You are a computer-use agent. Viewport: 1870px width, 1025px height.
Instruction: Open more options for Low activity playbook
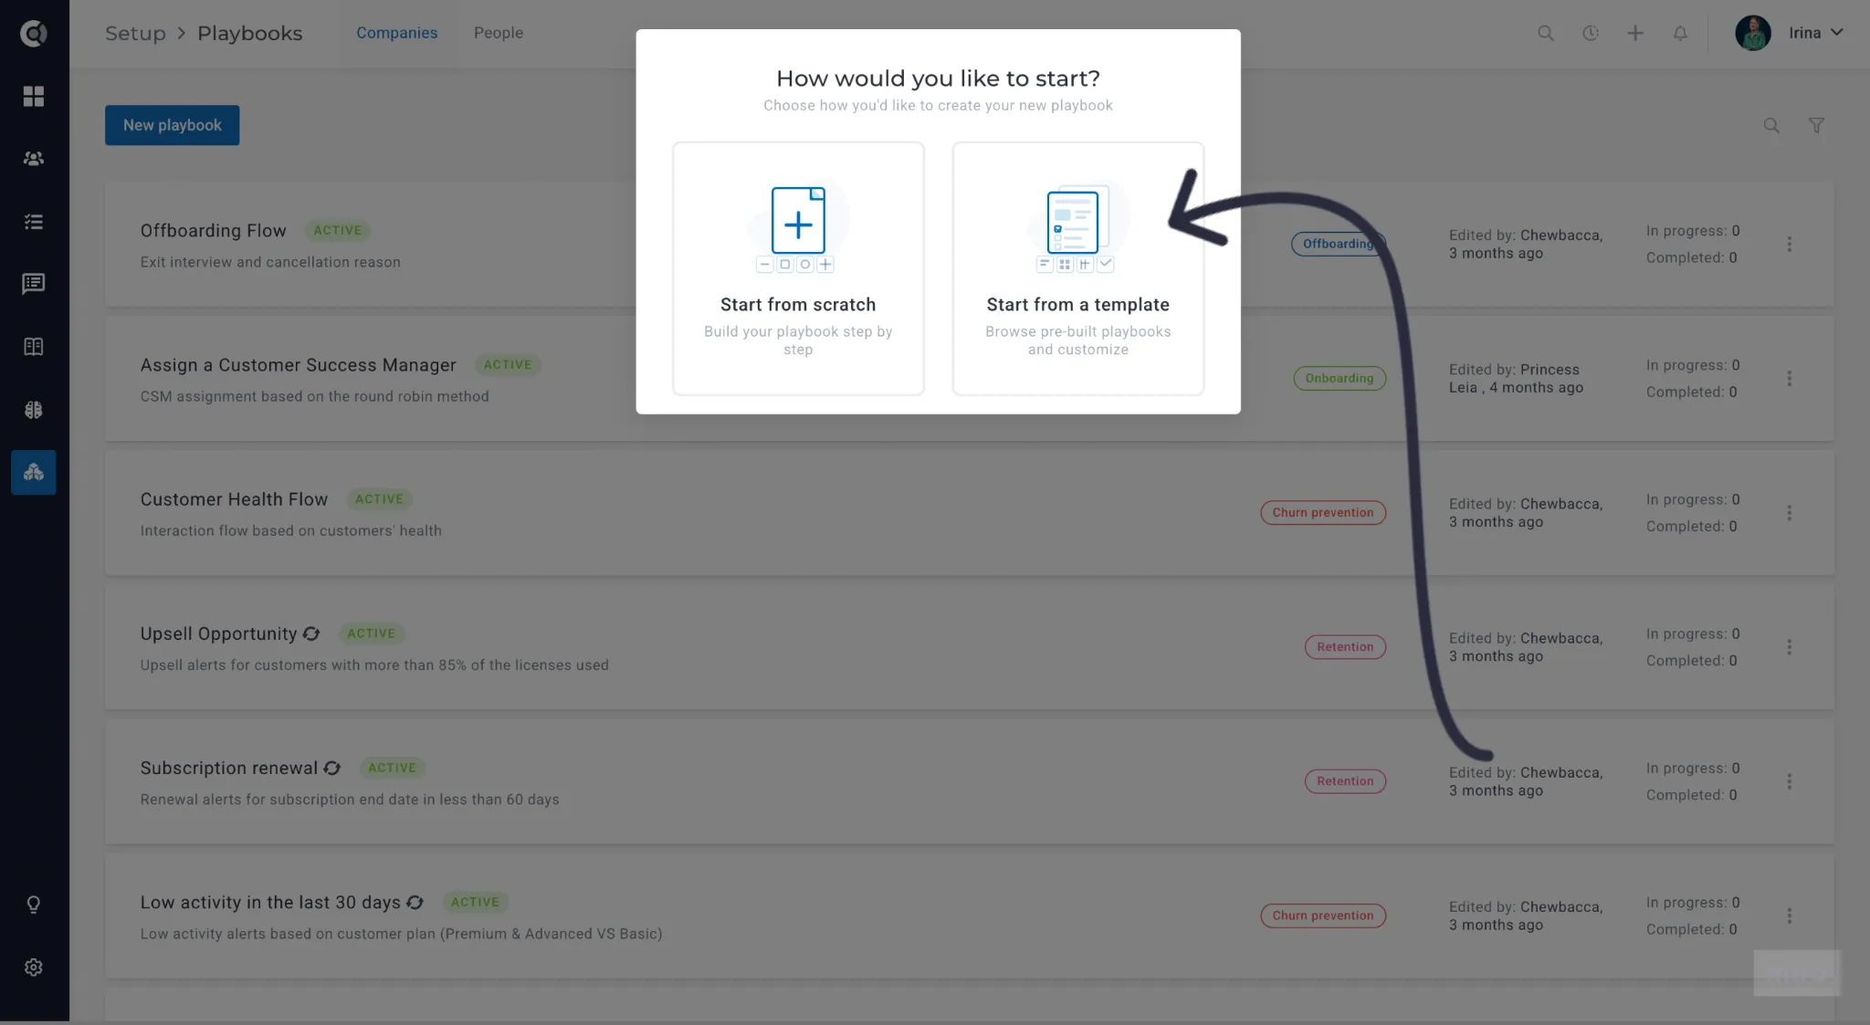point(1790,915)
